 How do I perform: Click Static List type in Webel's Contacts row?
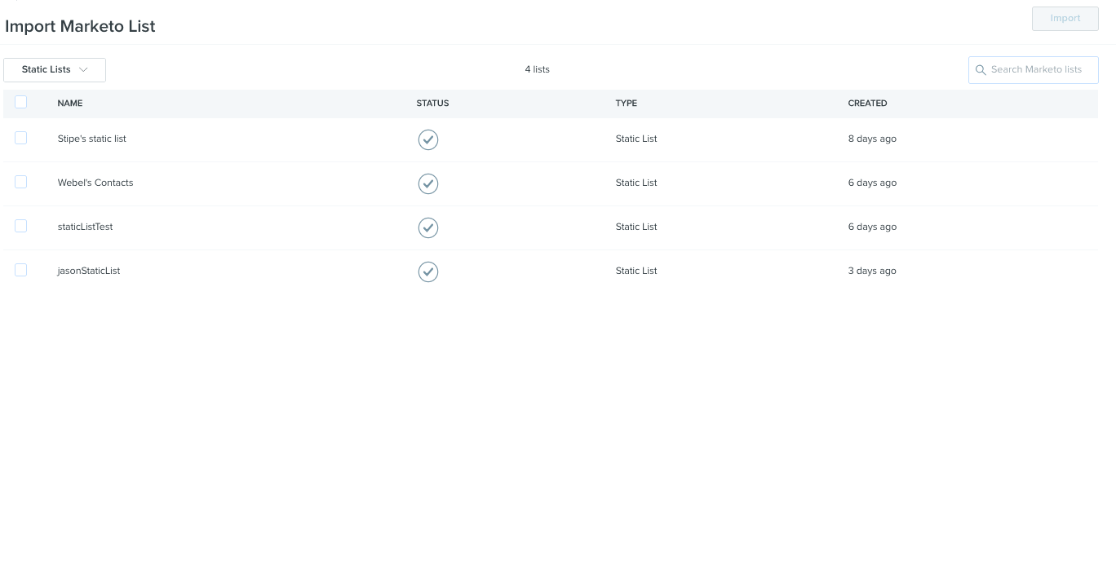tap(636, 183)
